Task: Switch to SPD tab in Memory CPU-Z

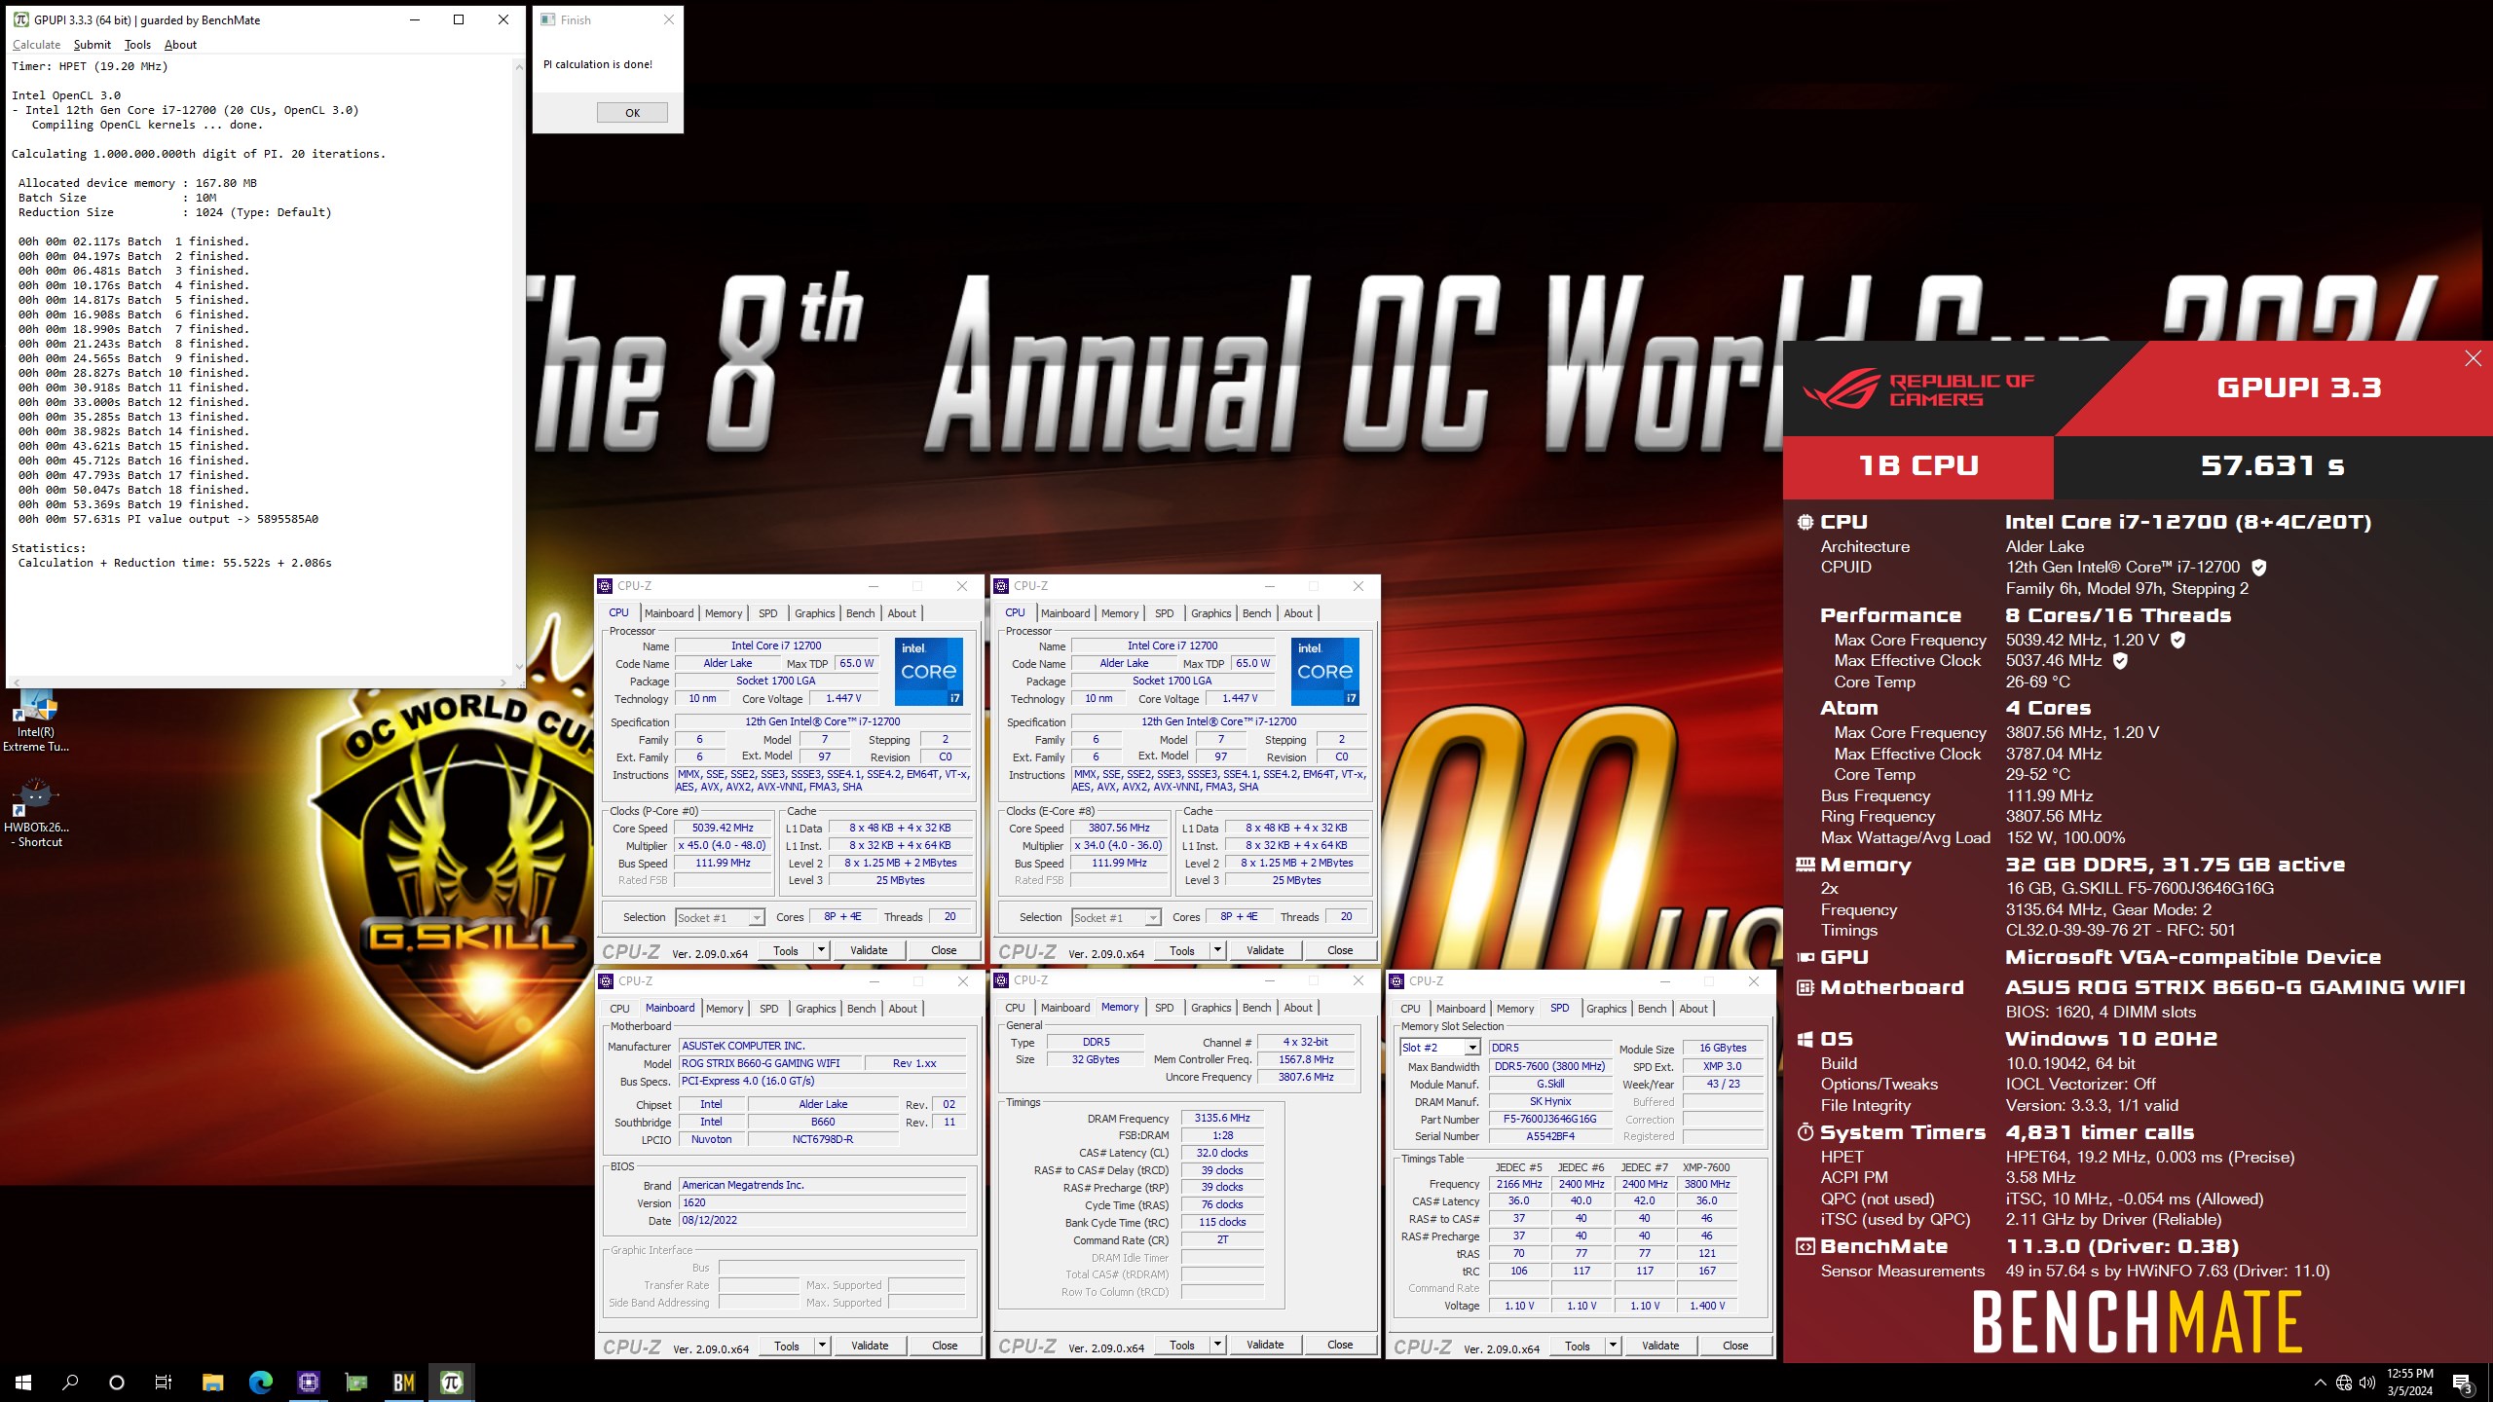Action: [1164, 1008]
